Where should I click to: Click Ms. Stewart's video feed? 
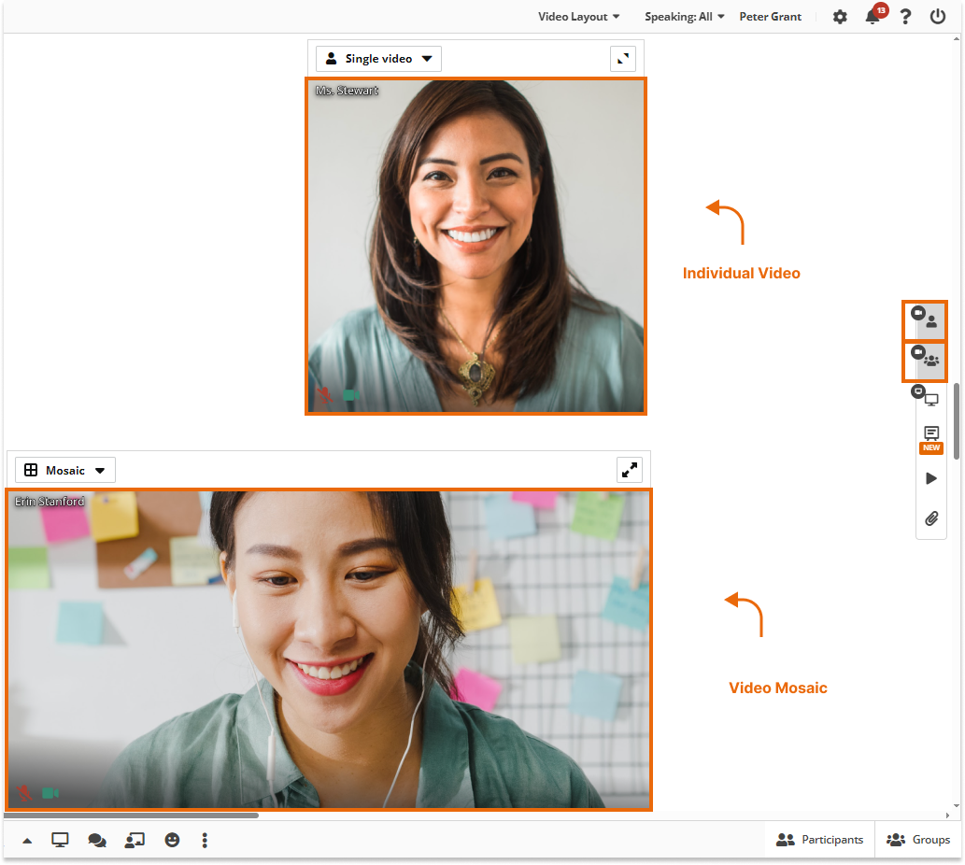tap(475, 246)
